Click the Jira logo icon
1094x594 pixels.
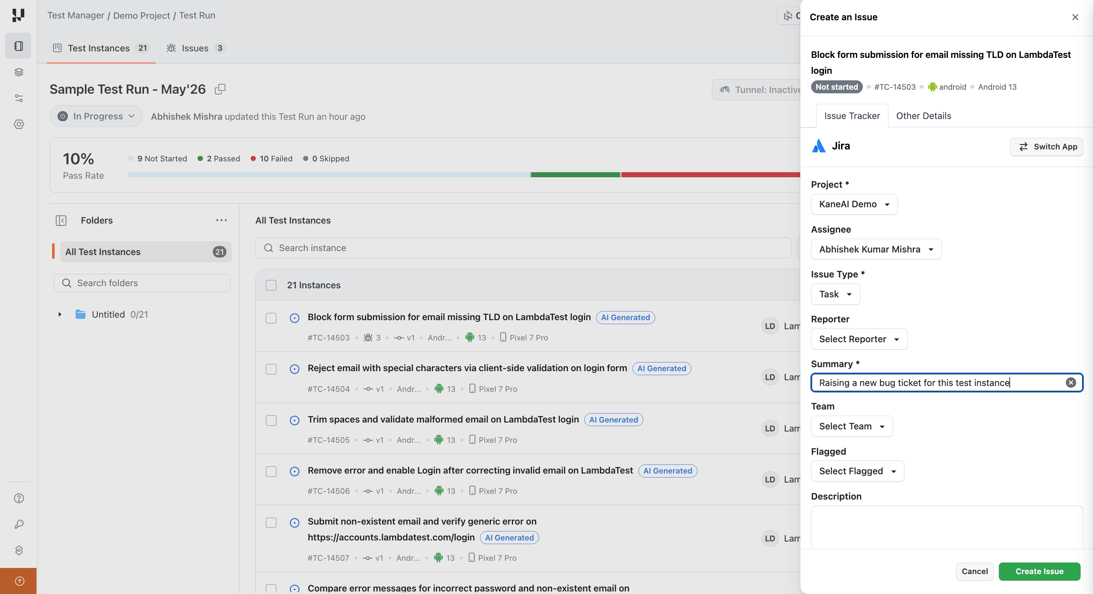(818, 146)
